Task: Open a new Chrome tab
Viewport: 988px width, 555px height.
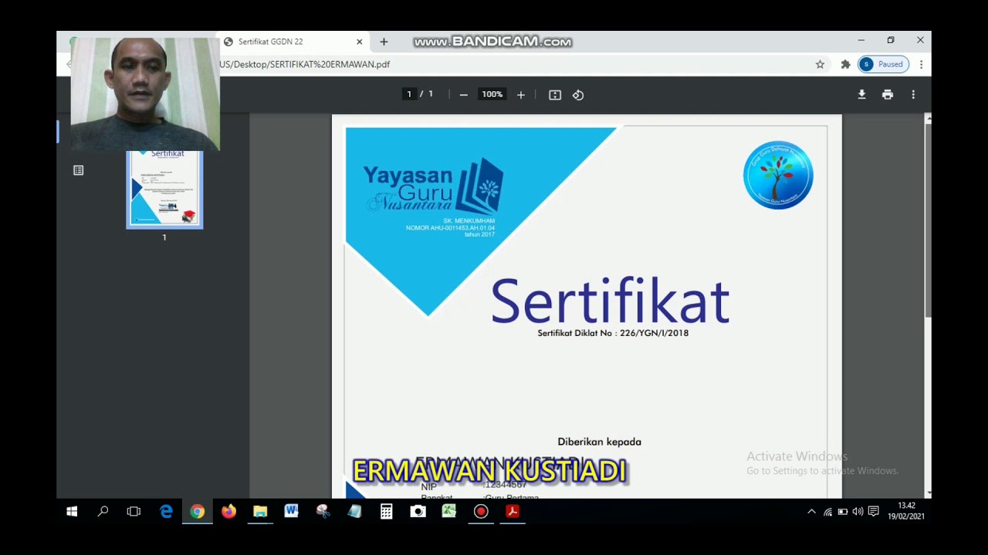Action: point(384,42)
